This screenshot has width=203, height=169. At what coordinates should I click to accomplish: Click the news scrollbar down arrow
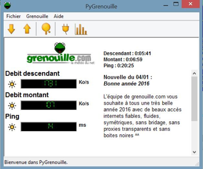click(x=194, y=152)
